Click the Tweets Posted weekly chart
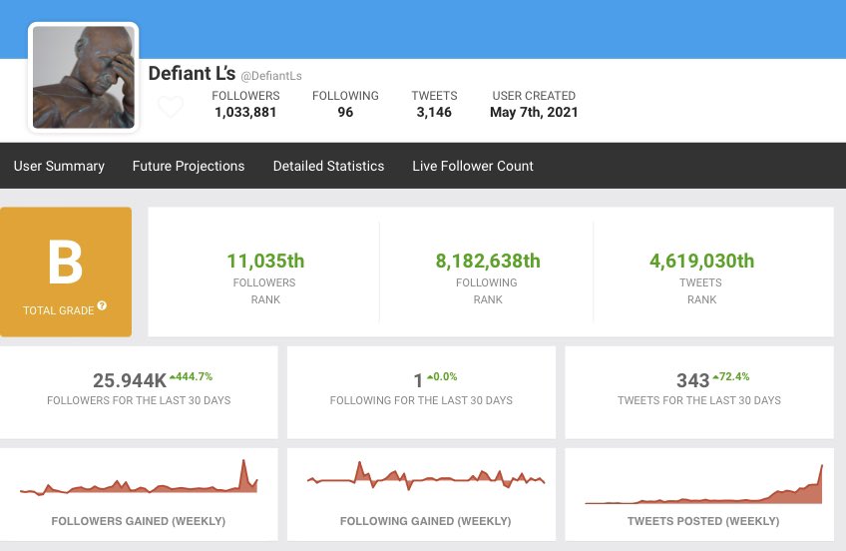The height and width of the screenshot is (551, 846). click(x=703, y=484)
